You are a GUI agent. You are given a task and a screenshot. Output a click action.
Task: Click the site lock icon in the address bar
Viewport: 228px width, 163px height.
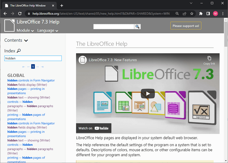click(x=29, y=14)
